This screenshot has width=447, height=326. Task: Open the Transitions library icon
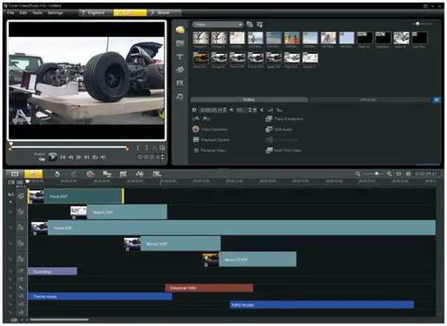[x=180, y=43]
